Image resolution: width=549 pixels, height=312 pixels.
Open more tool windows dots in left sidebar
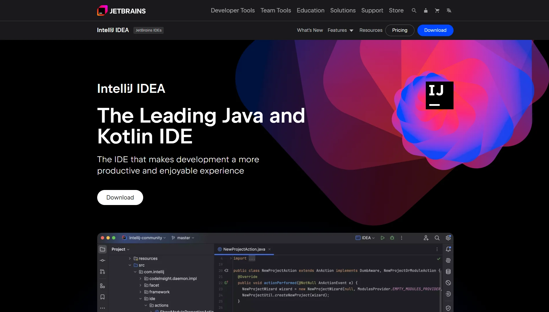102,308
